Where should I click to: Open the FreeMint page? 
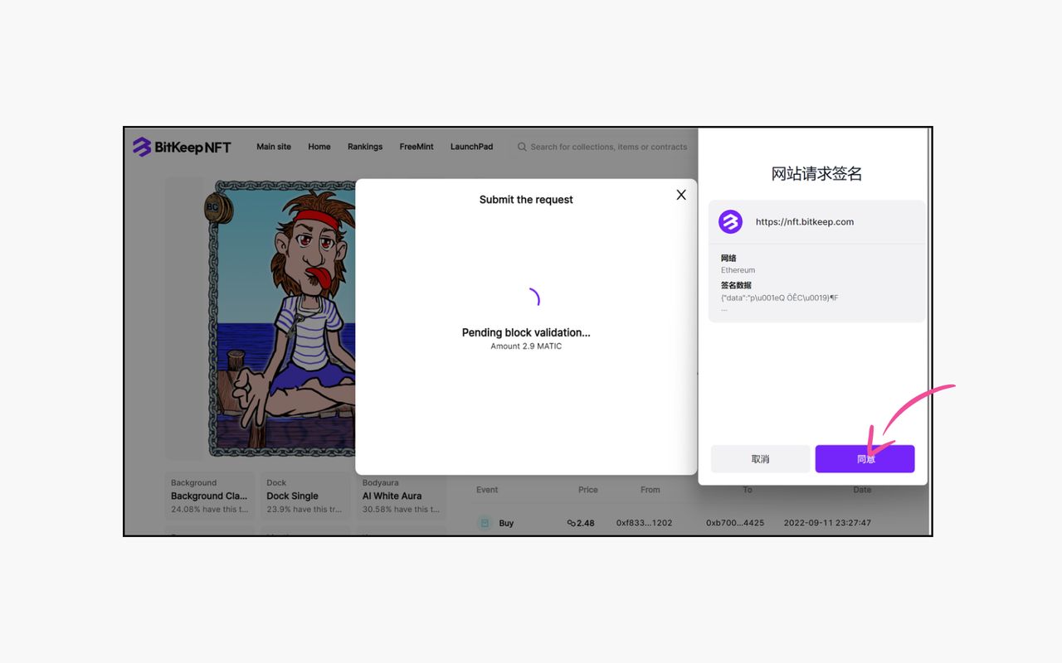[417, 147]
